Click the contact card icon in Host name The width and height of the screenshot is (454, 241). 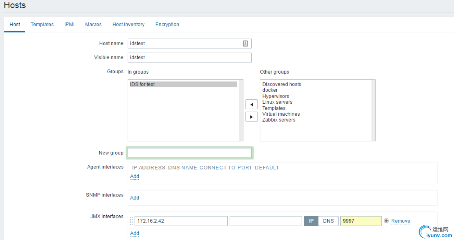tap(245, 43)
